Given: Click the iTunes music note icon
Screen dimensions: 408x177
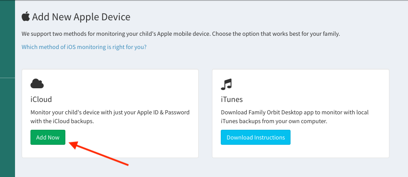Looking at the screenshot, I should tap(227, 83).
